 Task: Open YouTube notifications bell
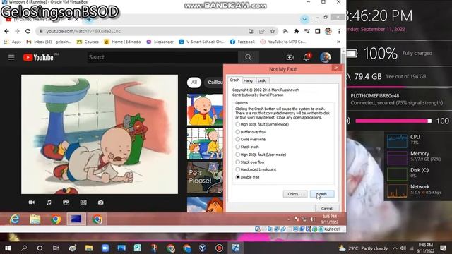[x=307, y=57]
